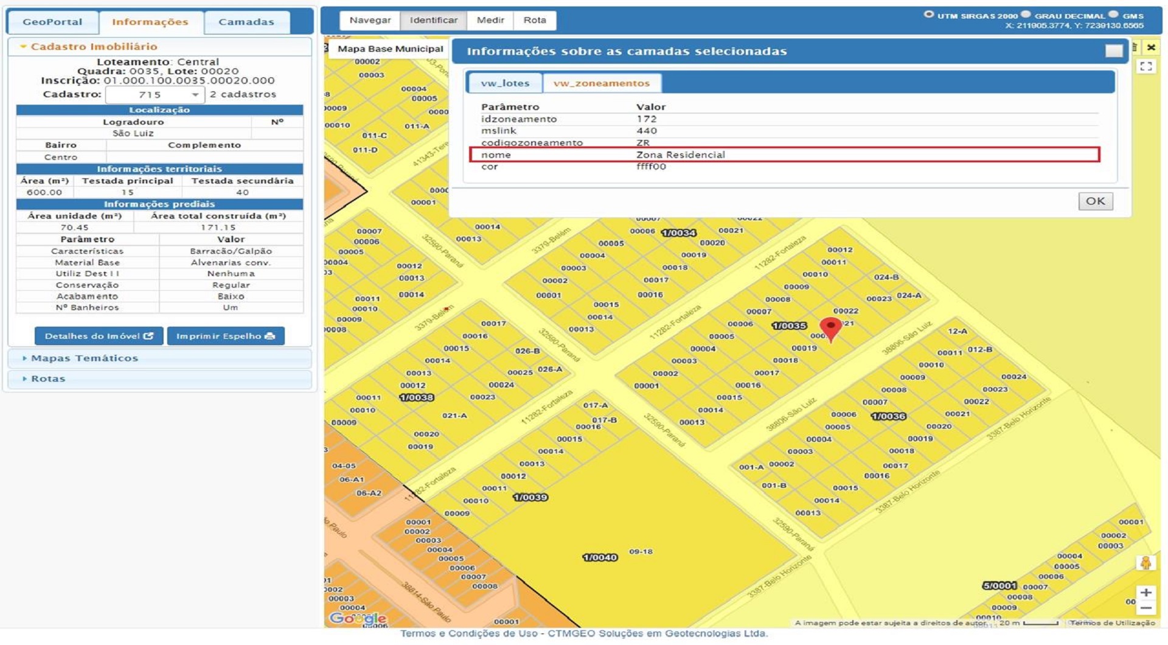Screen dimensions: 1168x645
Task: Click the external-link icon in Detalhes do Imóvel
Action: pos(148,336)
